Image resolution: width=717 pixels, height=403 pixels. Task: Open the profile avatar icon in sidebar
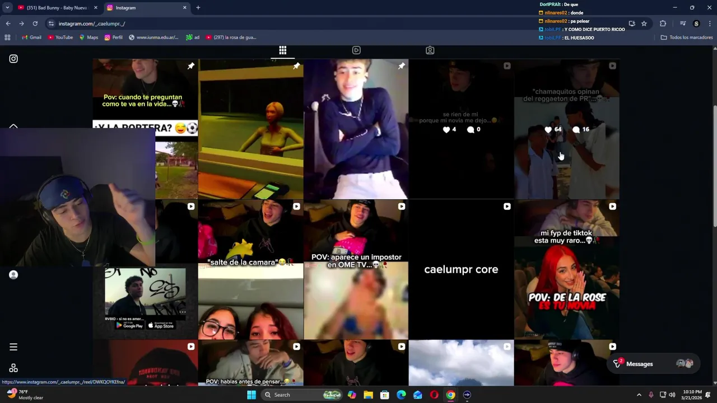coord(13,275)
